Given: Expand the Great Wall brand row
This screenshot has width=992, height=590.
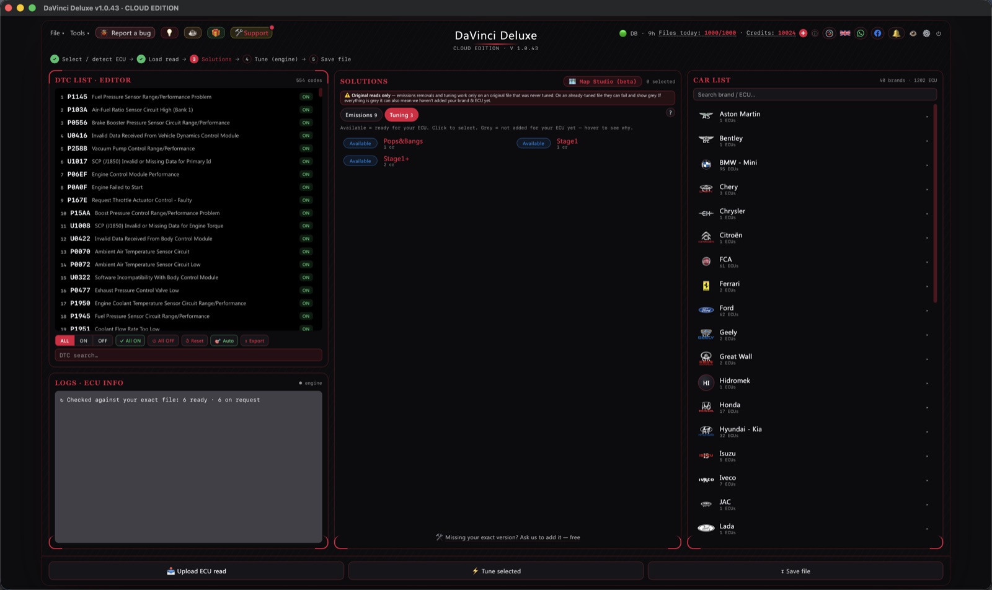Looking at the screenshot, I should coord(814,359).
